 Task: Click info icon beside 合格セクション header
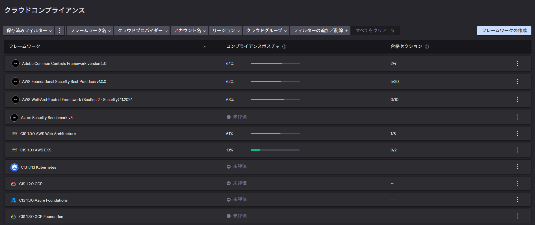click(x=427, y=47)
